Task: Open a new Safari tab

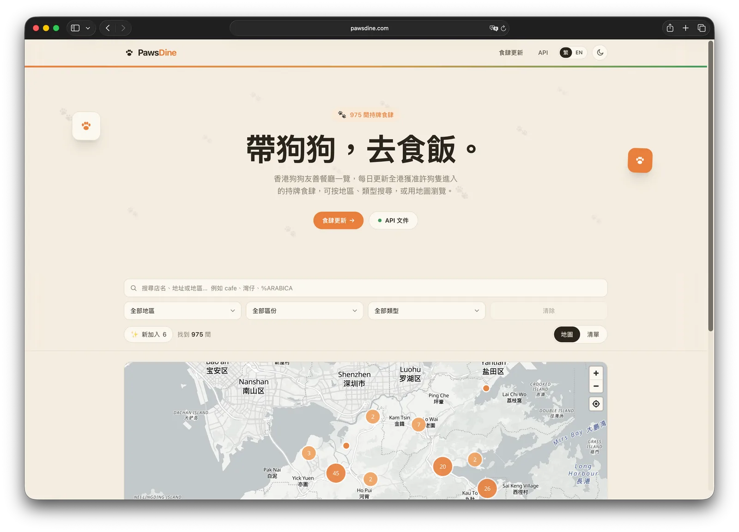Action: [x=685, y=28]
